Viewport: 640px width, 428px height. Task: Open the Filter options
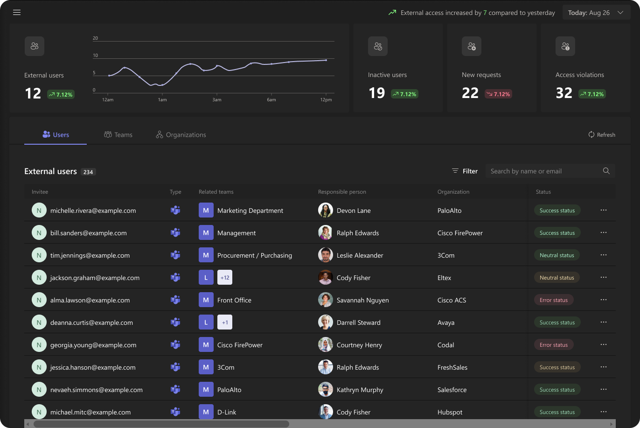point(465,171)
